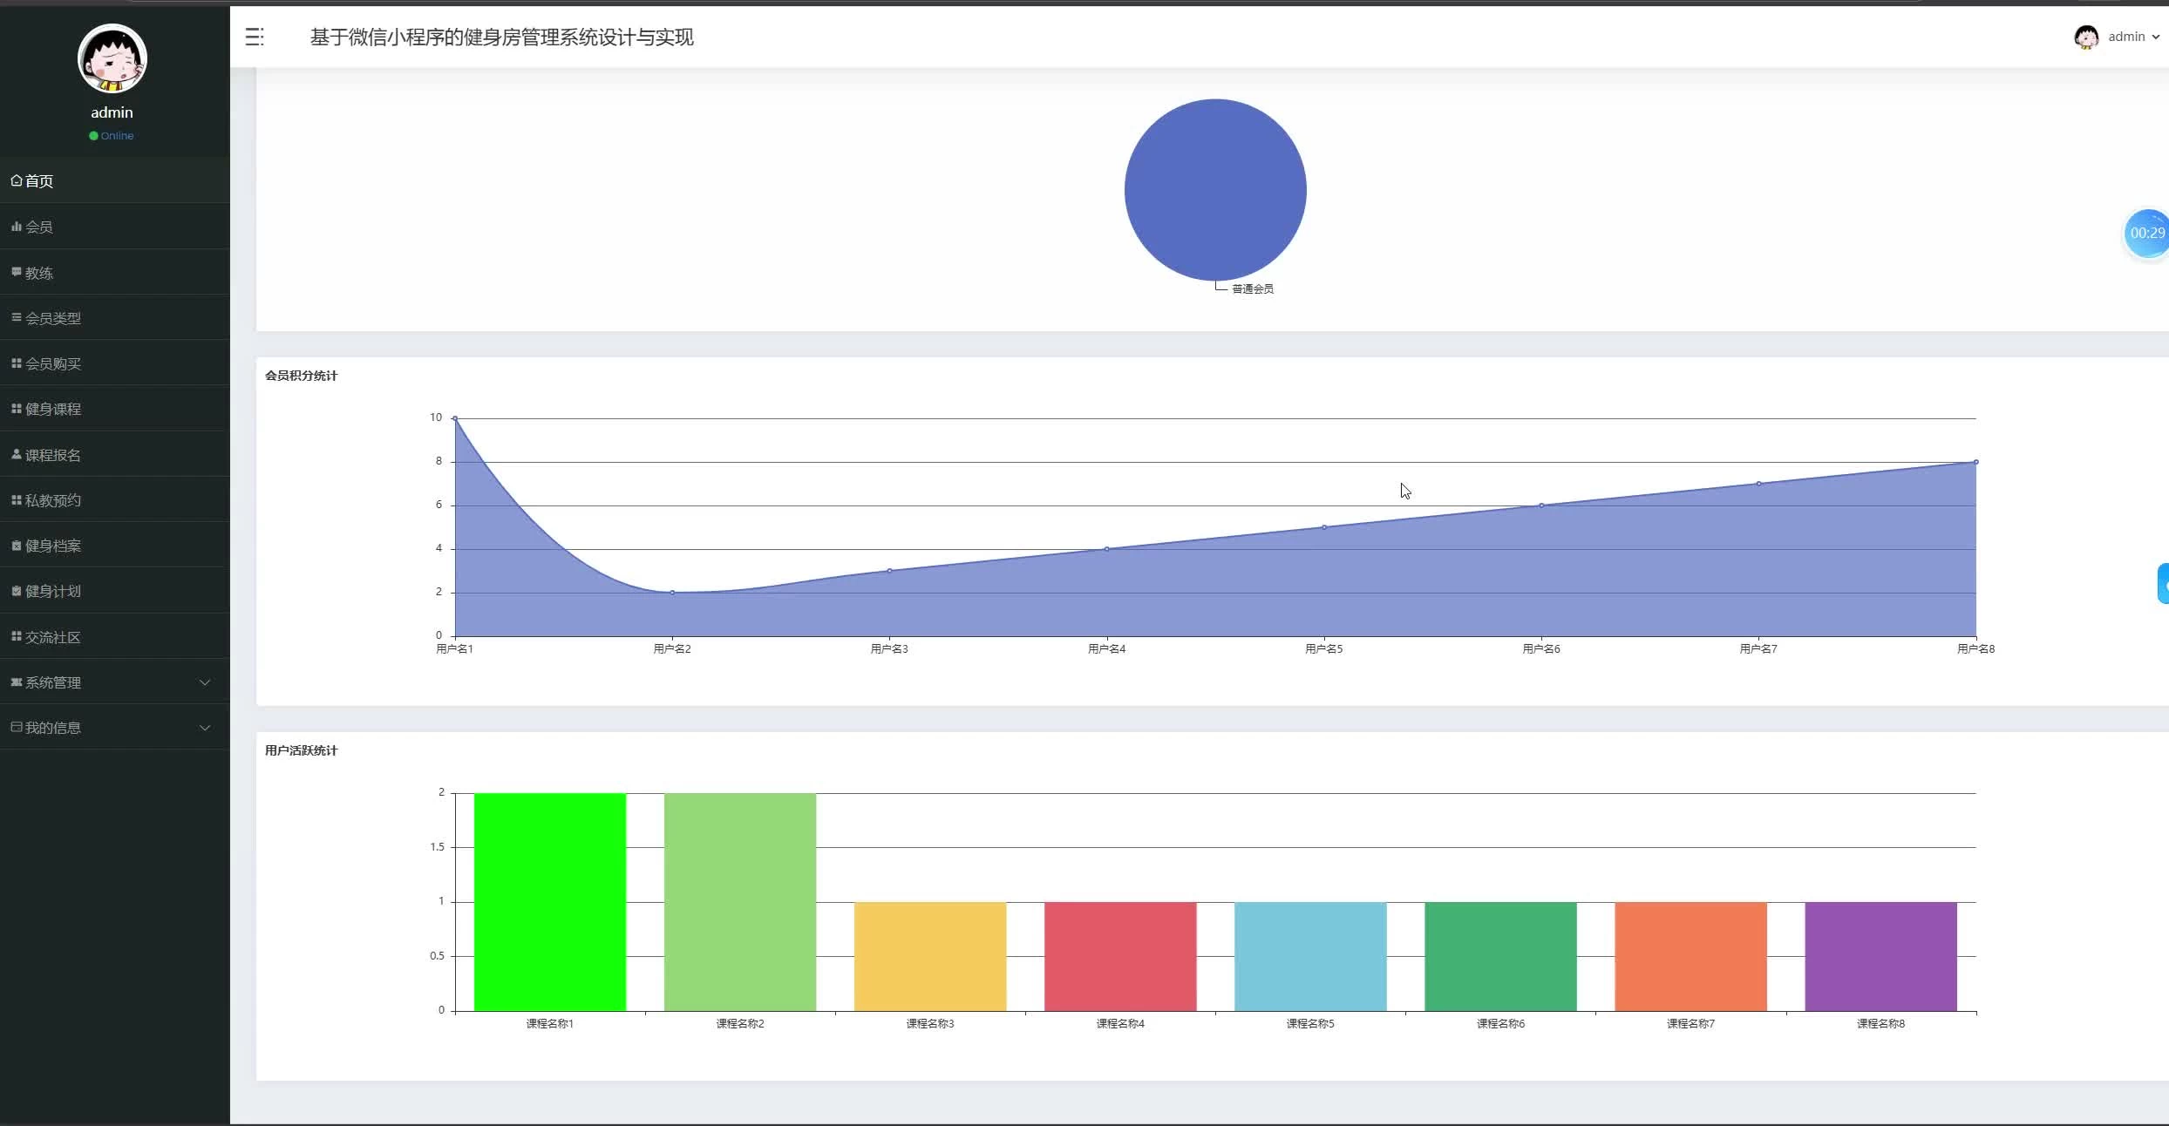Open 健身计划 in the sidebar

click(x=52, y=591)
